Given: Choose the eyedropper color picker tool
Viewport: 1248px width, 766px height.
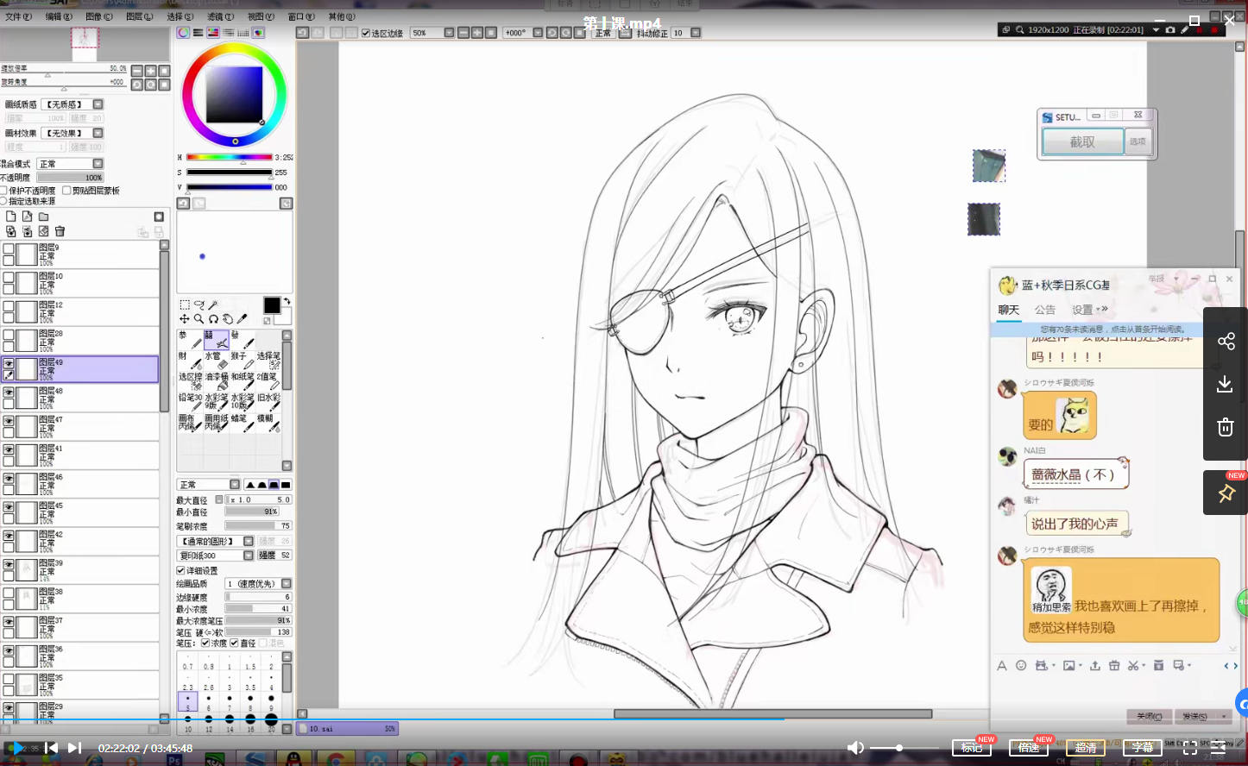Looking at the screenshot, I should click(x=243, y=319).
